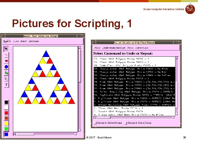198x148 pixels.
Task: Pick the black color swatch
Action: (6, 102)
